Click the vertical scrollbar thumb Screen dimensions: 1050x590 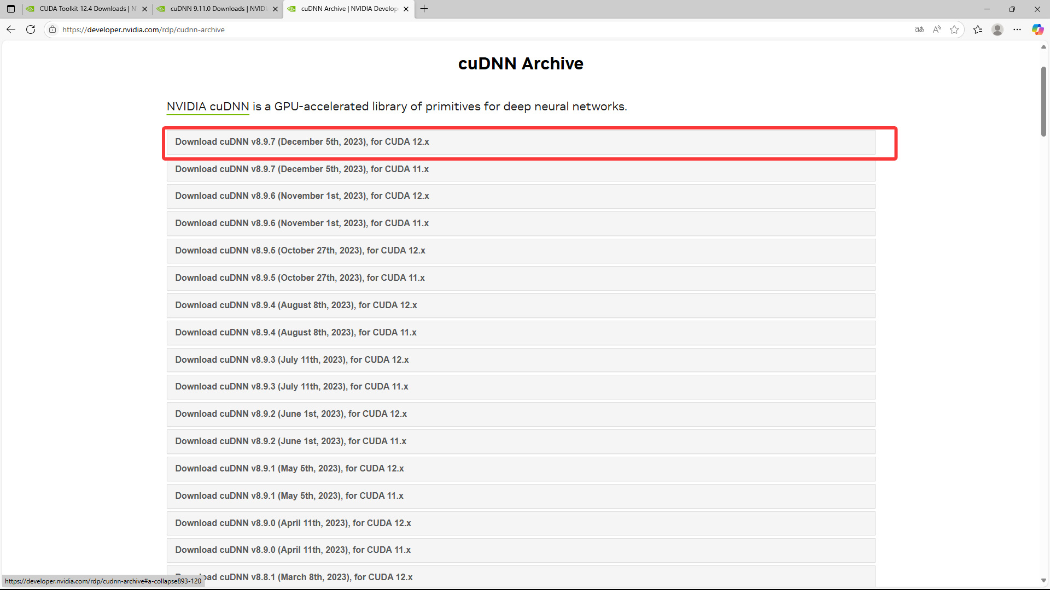tap(1043, 101)
